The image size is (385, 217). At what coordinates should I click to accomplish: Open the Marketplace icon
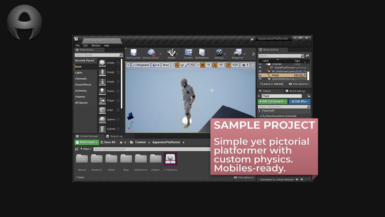pos(202,53)
